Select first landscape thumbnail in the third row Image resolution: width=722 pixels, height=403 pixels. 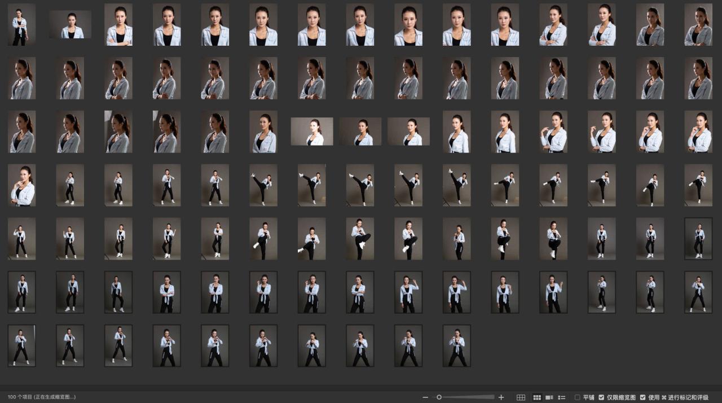(312, 132)
